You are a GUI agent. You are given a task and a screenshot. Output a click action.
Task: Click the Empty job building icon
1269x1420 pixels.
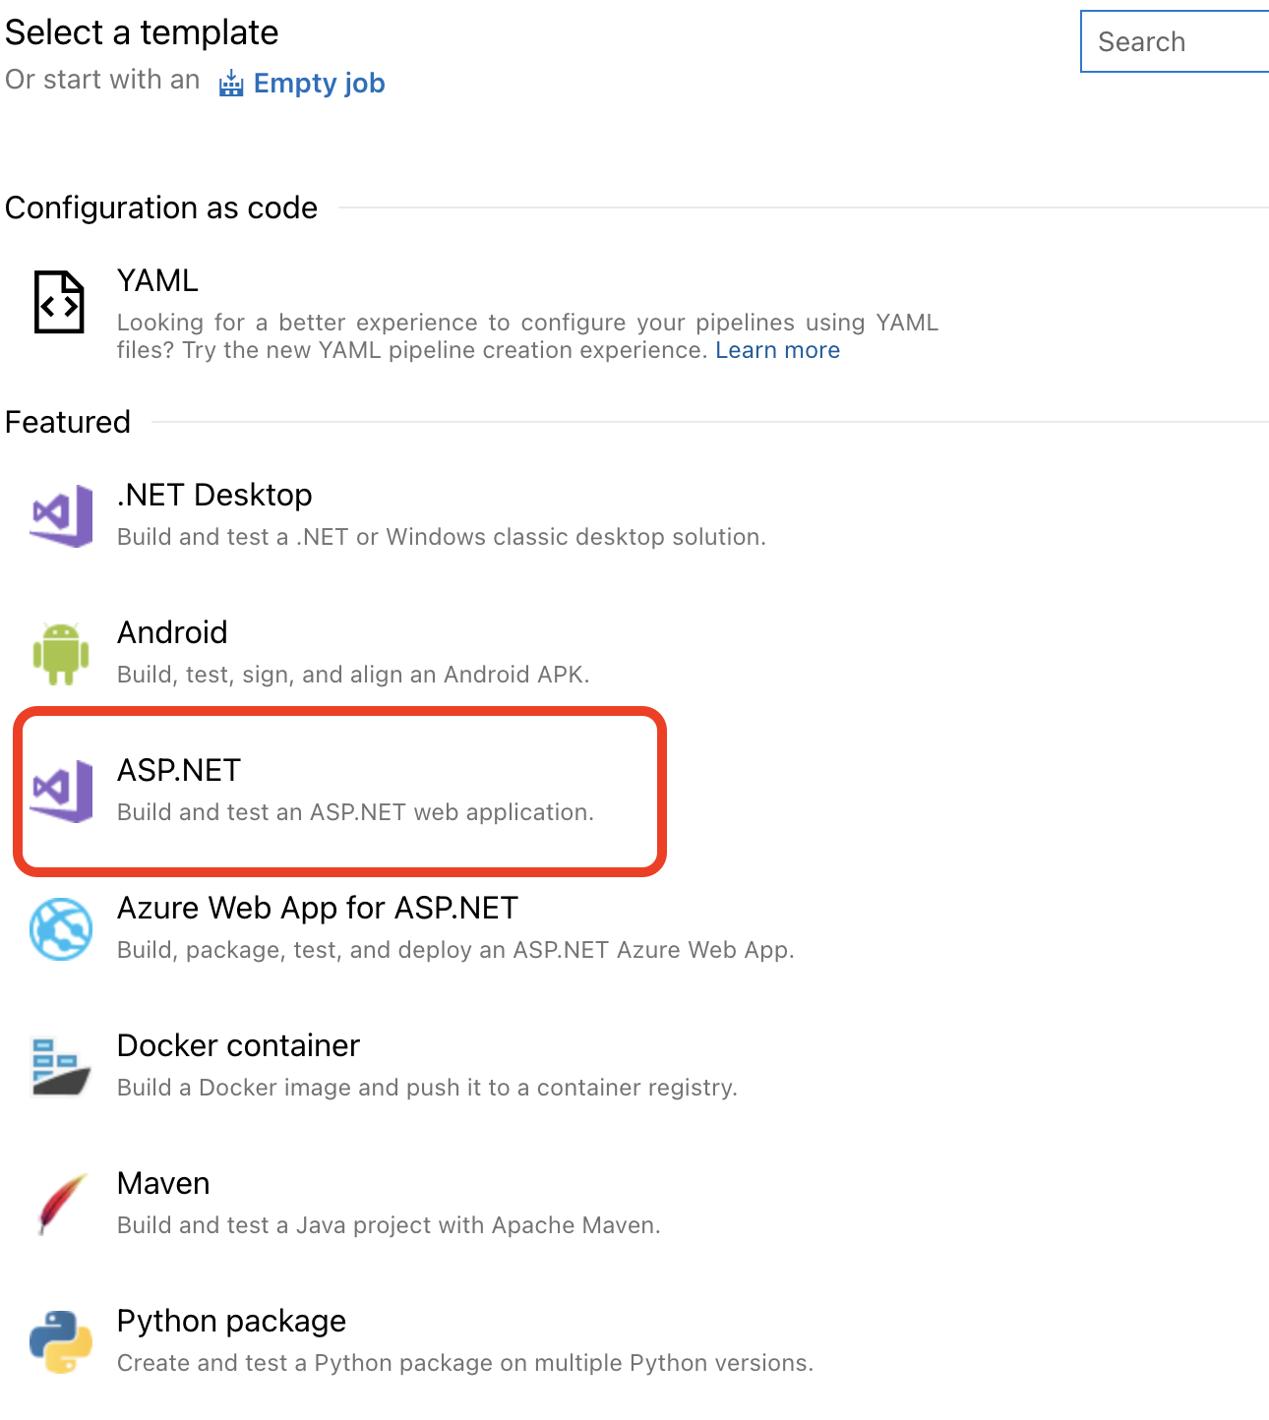point(231,84)
